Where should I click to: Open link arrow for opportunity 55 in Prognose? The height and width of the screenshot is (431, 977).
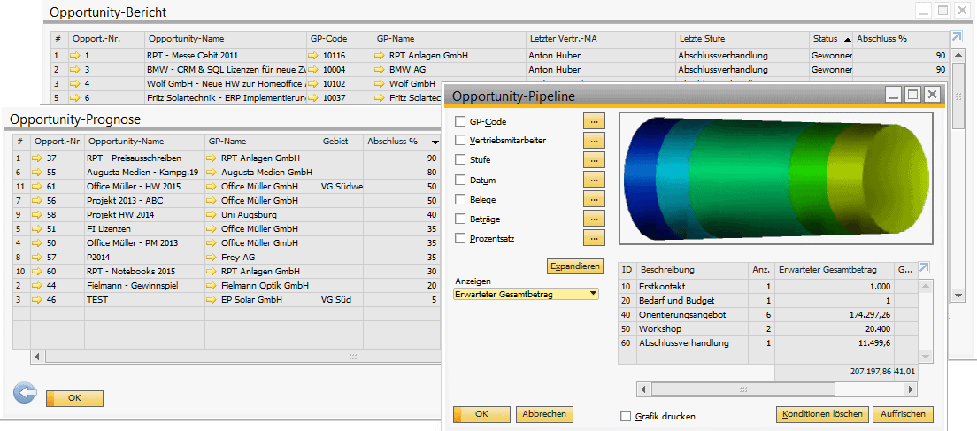pos(38,172)
